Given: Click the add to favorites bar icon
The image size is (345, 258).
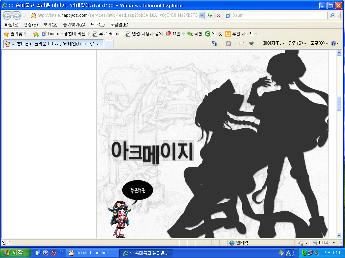Looking at the screenshot, I should coord(36,34).
